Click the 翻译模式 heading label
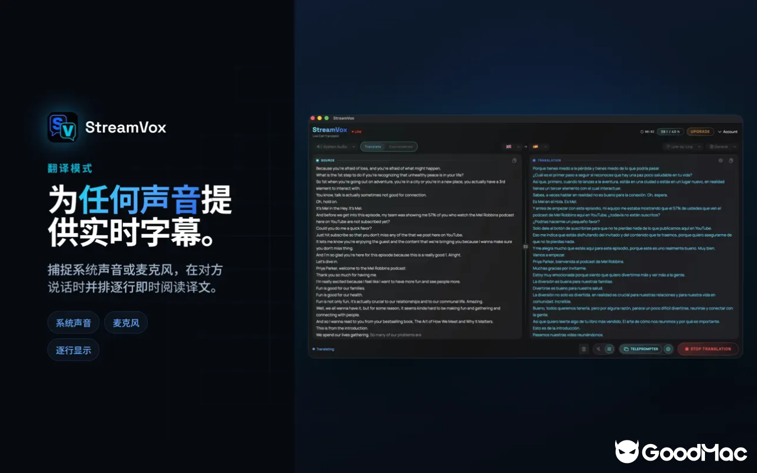The width and height of the screenshot is (757, 473). (x=70, y=169)
